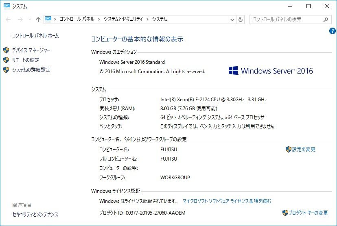Screen dimensions: 337x226
Task: Click the magnifier icon in search box
Action: (326, 20)
